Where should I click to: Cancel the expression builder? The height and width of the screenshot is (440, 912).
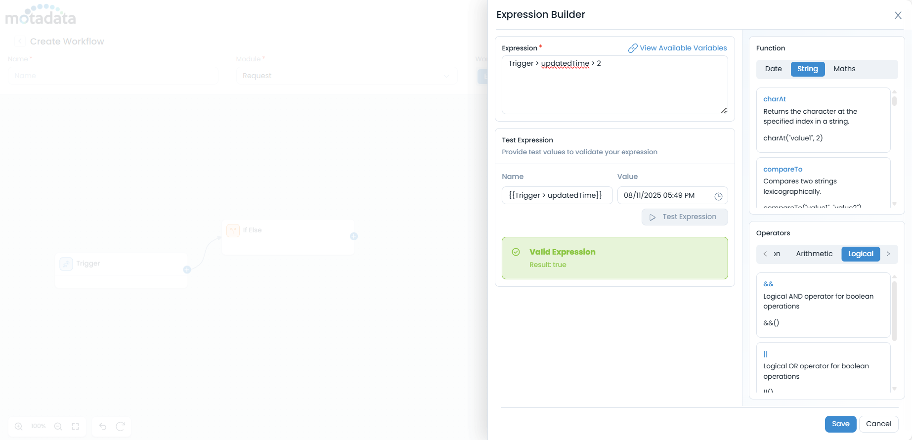[x=878, y=424]
